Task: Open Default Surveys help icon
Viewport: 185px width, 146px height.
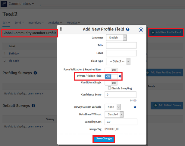Action: click(33, 106)
